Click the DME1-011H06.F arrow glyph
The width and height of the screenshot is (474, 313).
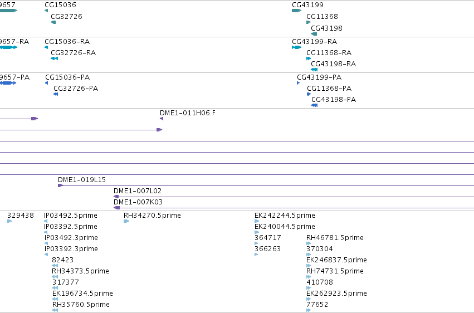[x=162, y=119]
